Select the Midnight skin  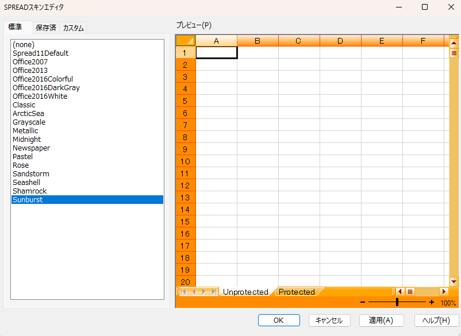(87, 139)
